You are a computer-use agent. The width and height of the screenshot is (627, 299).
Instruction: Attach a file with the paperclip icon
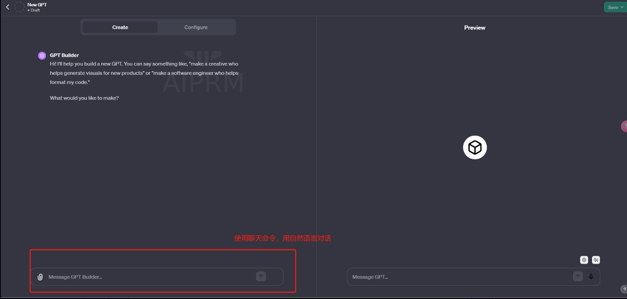click(40, 277)
